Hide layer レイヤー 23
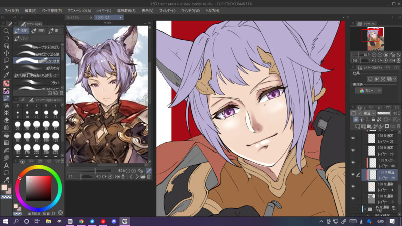This screenshot has width=402, height=226. pos(353,138)
